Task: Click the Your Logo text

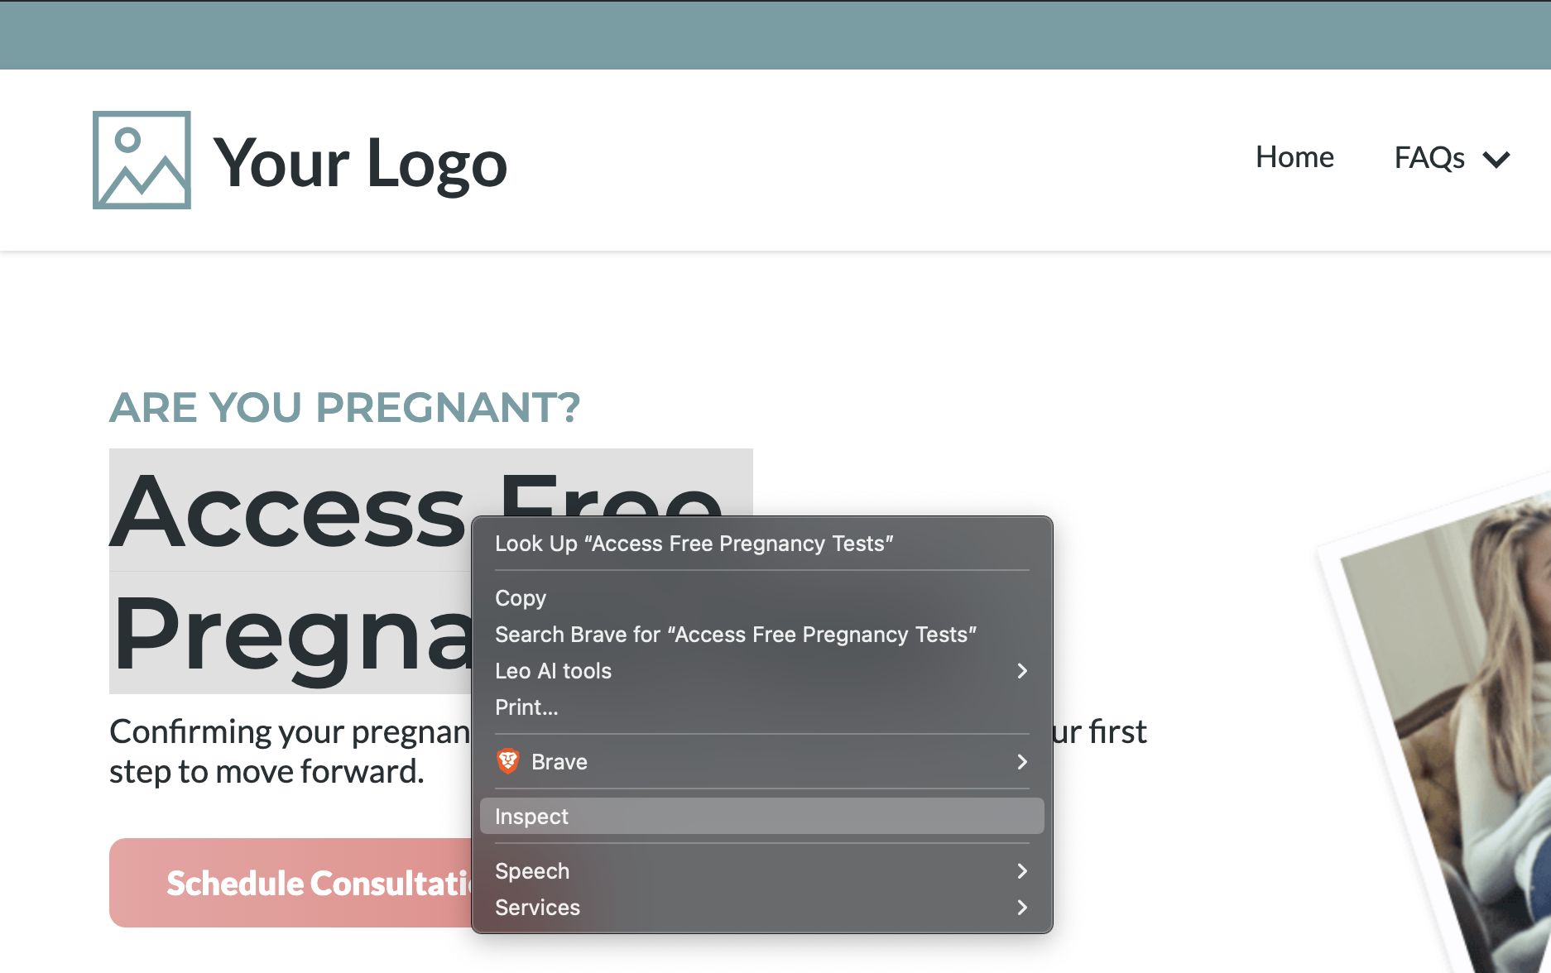Action: click(360, 163)
